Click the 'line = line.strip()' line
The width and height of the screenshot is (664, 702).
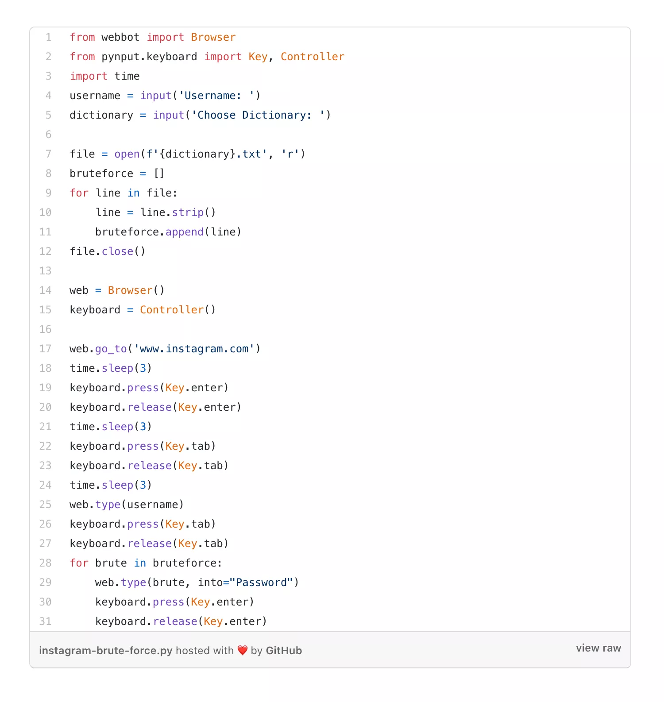pos(155,212)
